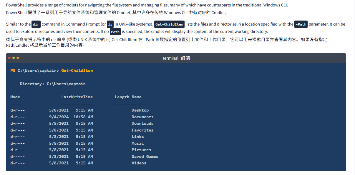Select the Desktop folder name
Viewport: 355px width, 175px height.
coord(140,110)
